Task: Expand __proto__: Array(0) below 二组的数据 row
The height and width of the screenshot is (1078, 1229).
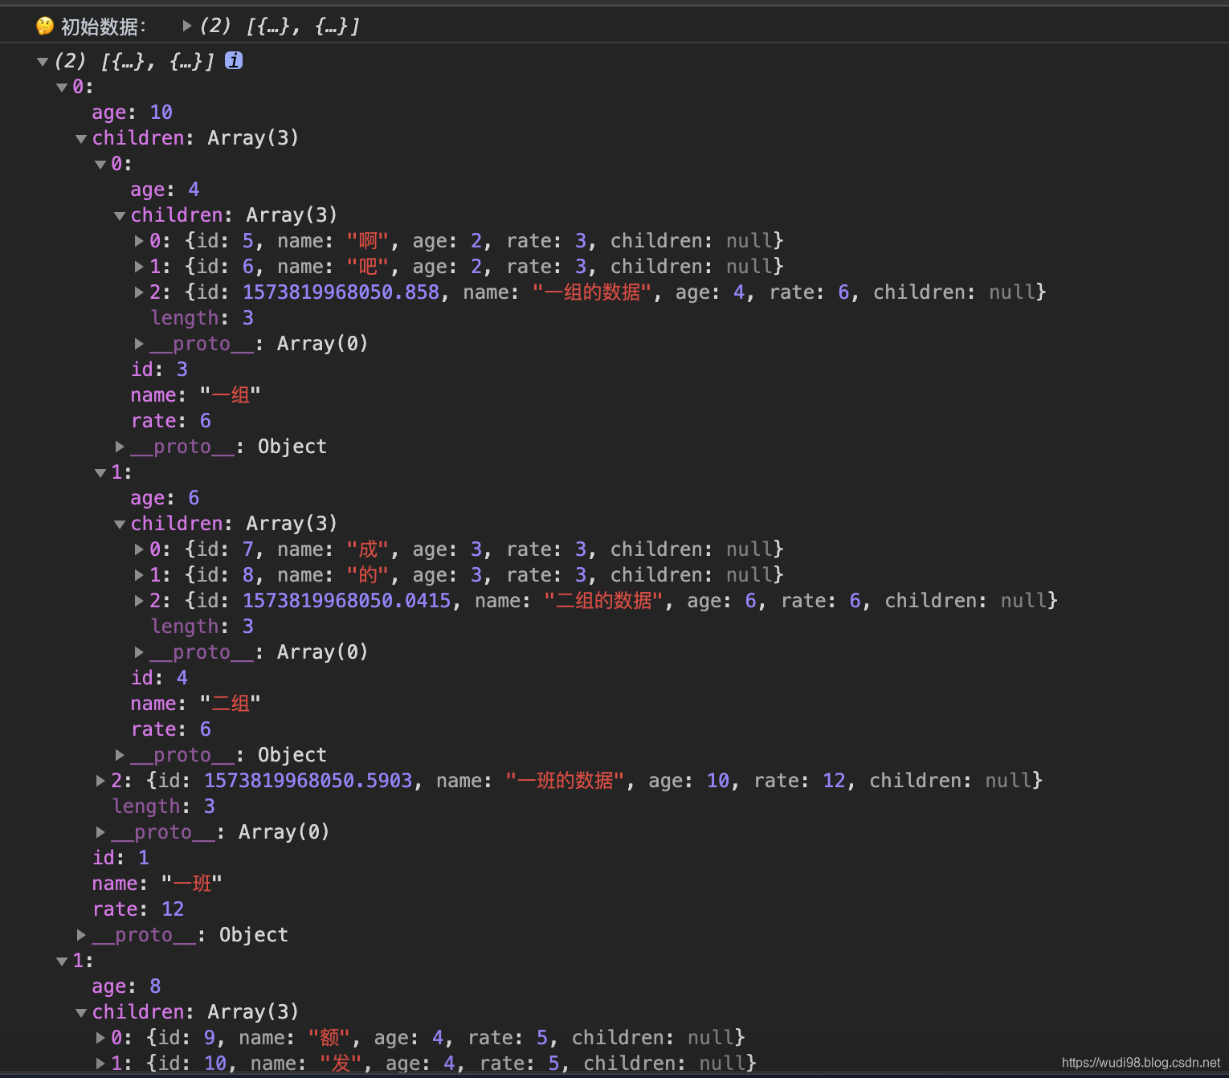Action: pos(139,652)
